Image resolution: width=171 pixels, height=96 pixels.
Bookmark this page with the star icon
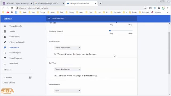145,8
